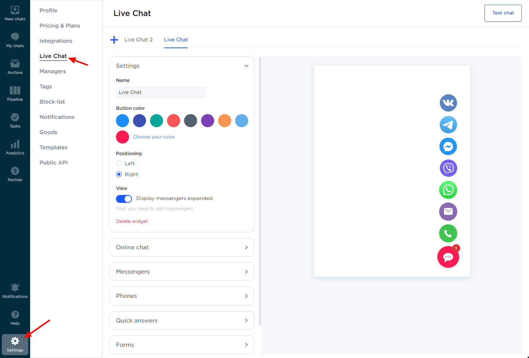This screenshot has height=358, width=529.
Task: Select the Right positioning option
Action: pyautogui.click(x=119, y=174)
